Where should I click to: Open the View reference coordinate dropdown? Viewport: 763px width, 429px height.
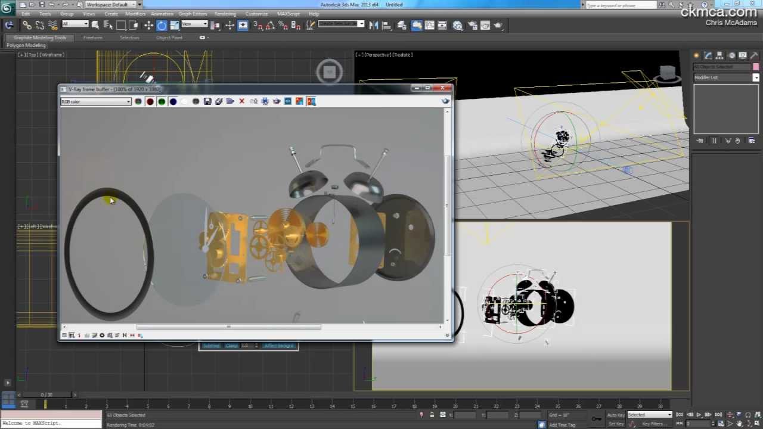coord(194,24)
